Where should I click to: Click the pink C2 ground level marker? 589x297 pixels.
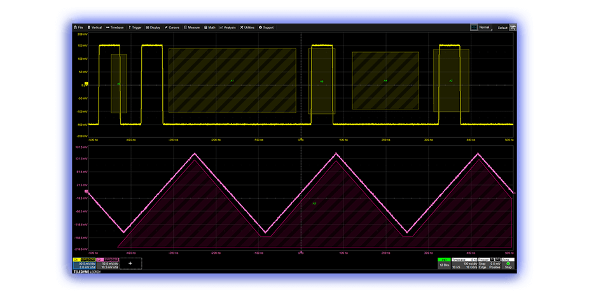(x=87, y=191)
